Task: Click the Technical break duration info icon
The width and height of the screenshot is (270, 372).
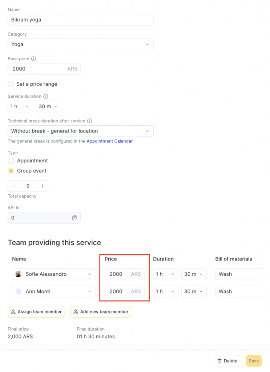Action: tap(90, 121)
